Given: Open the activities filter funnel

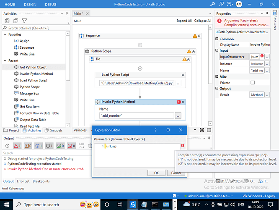Looking at the screenshot, I should point(24,21).
